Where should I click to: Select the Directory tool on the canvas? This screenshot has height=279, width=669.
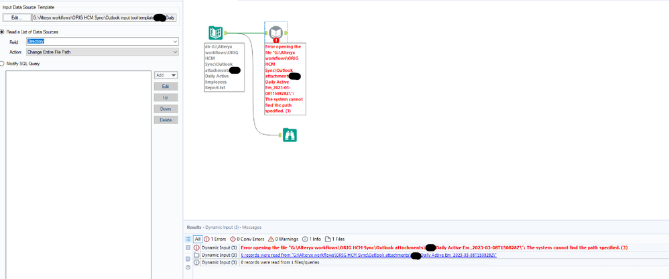(x=215, y=33)
